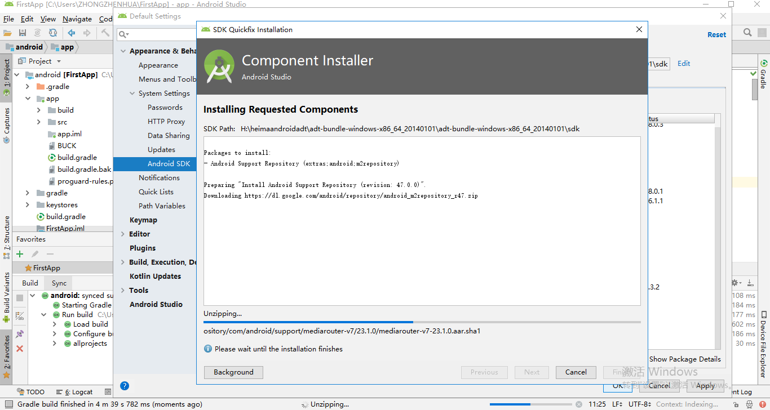The width and height of the screenshot is (770, 410).
Task: Select HTTP Proxy settings page
Action: (x=166, y=121)
